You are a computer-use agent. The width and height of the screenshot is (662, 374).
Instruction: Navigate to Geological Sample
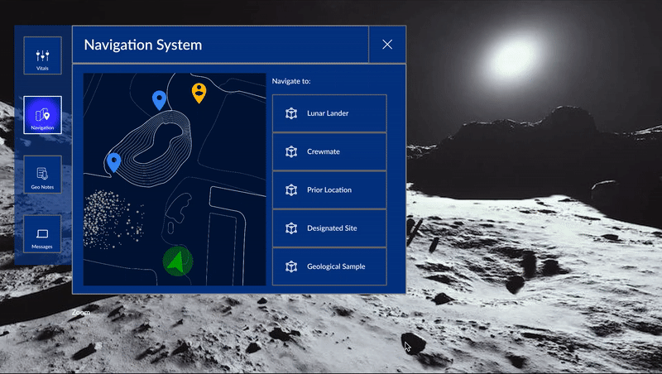[329, 266]
